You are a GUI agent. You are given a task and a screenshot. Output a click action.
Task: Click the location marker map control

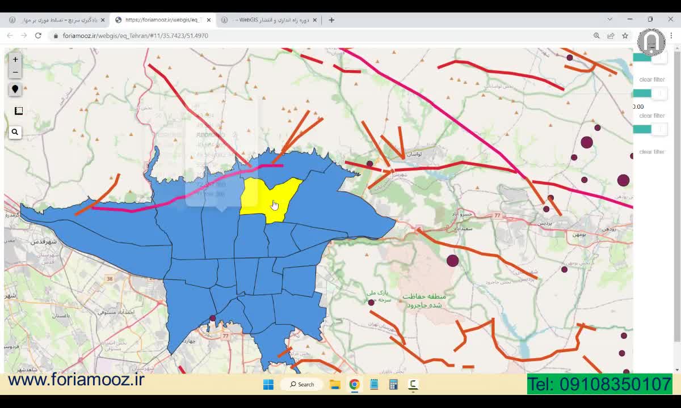click(15, 90)
